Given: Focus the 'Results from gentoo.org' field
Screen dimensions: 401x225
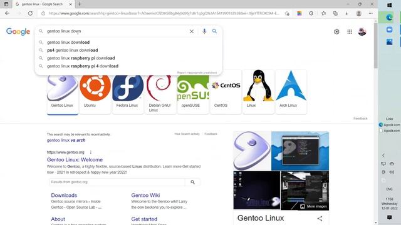Looking at the screenshot, I should click(117, 182).
